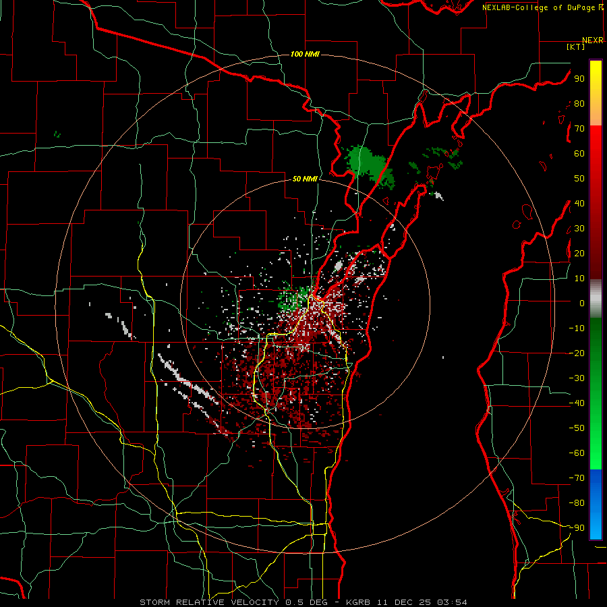The image size is (607, 607).
Task: Click the -70 value on velocity scale
Action: 577,478
